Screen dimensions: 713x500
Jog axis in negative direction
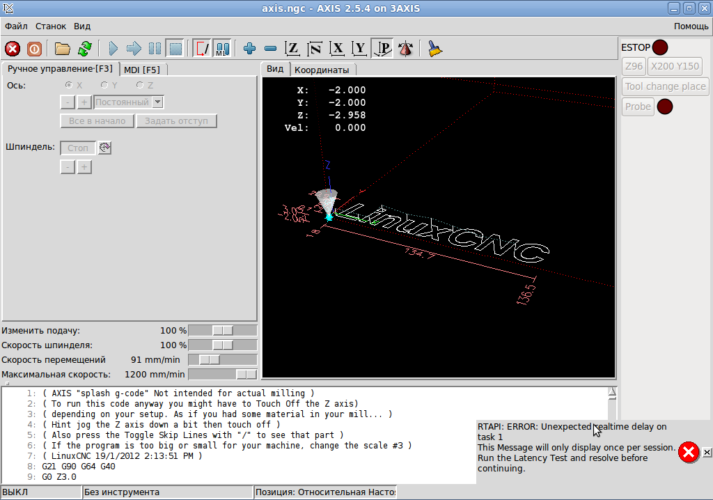[68, 102]
